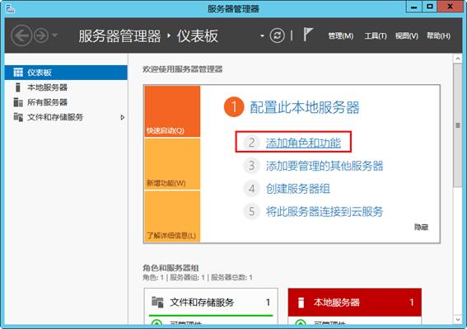The width and height of the screenshot is (467, 329).
Task: Open navigation history dropdown arrow
Action: pos(55,35)
